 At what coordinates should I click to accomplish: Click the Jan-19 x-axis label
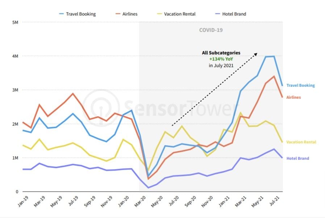pyautogui.click(x=22, y=202)
